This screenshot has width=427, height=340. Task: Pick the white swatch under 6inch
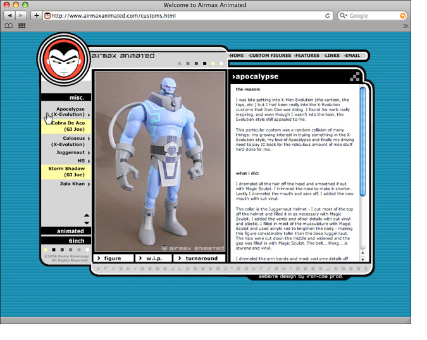tap(87, 250)
